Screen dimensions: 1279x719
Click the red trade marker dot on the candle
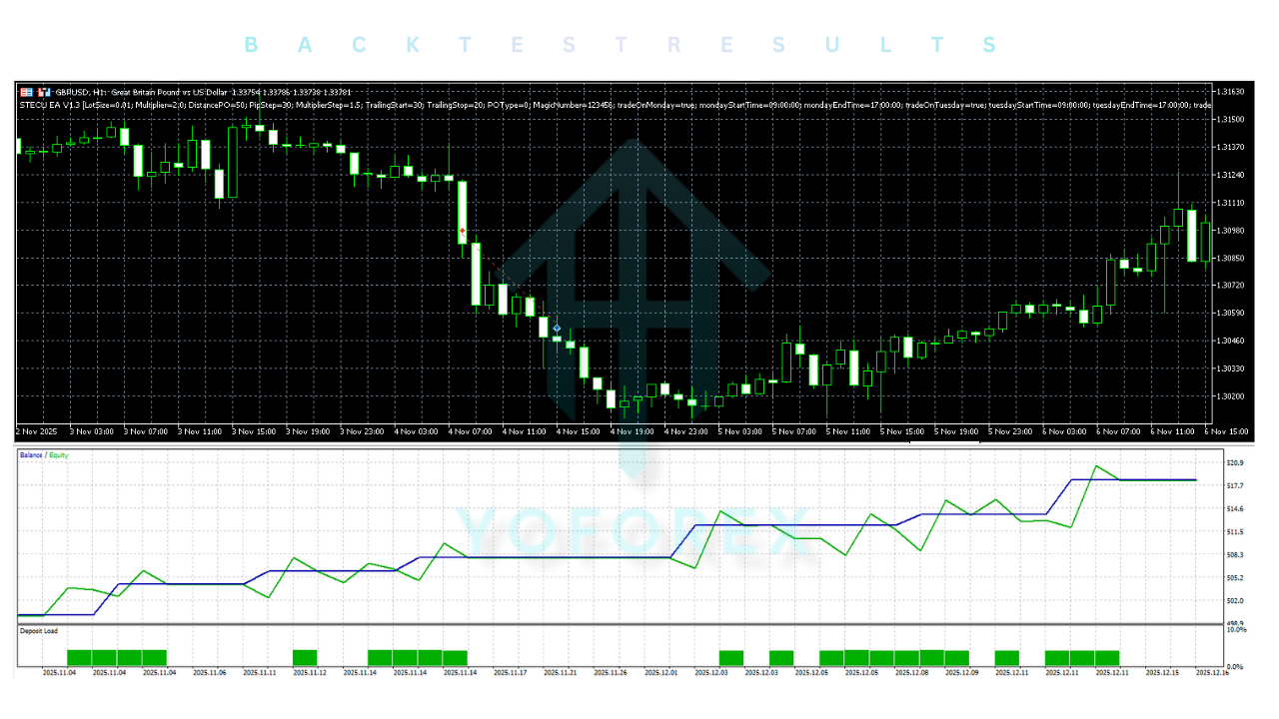(463, 231)
